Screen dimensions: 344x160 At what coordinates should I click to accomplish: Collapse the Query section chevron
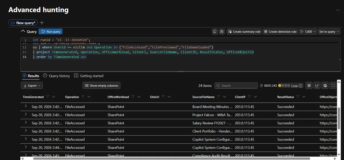tap(23, 31)
